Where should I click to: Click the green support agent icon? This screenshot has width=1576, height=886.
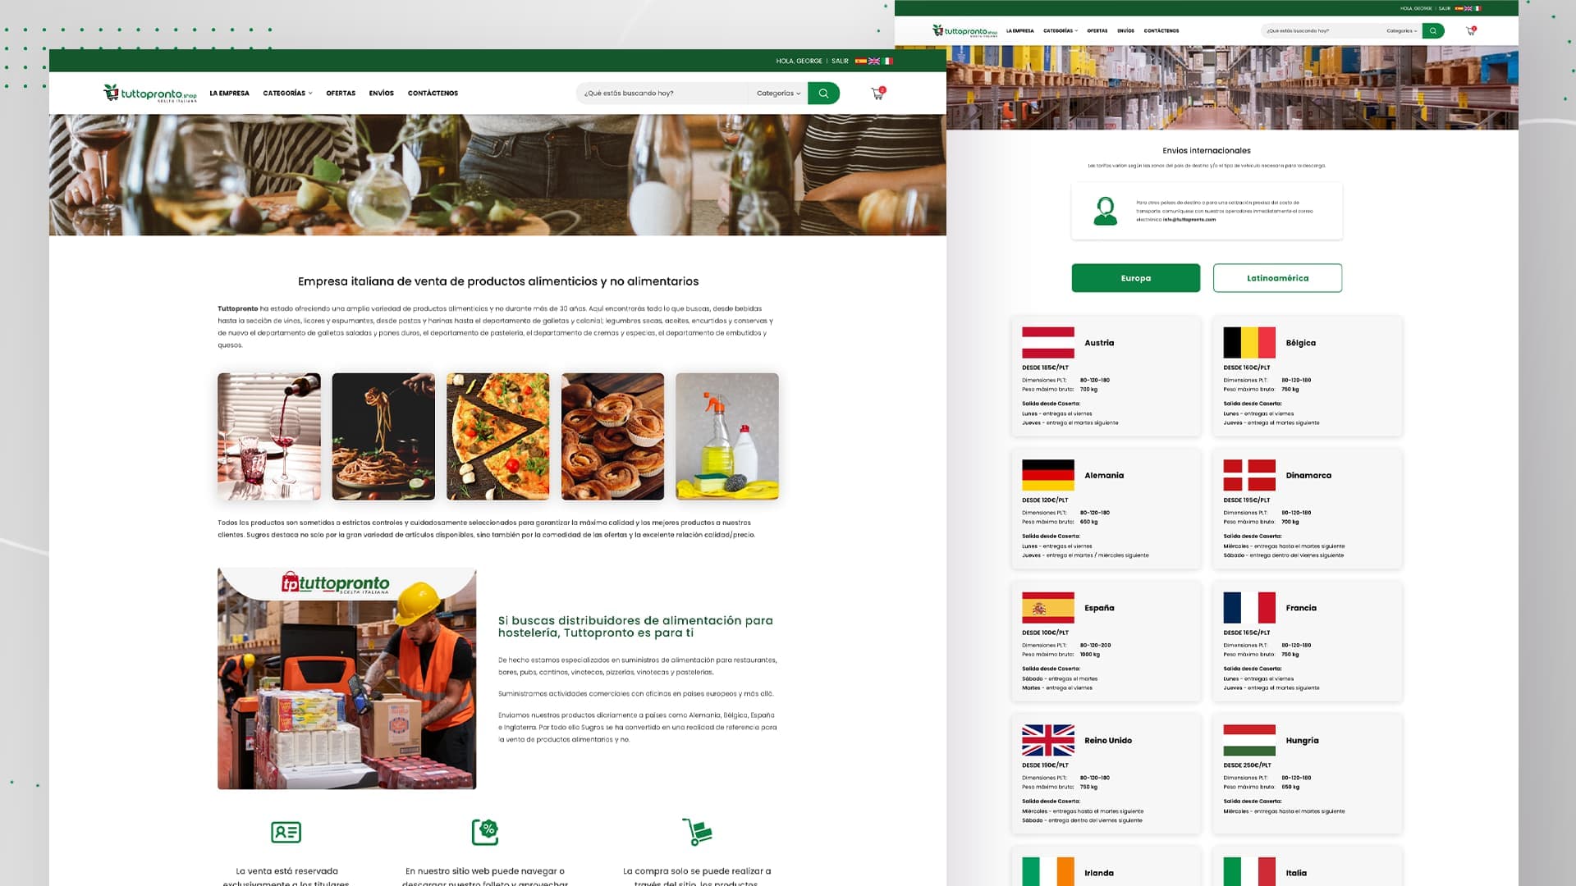(1106, 211)
